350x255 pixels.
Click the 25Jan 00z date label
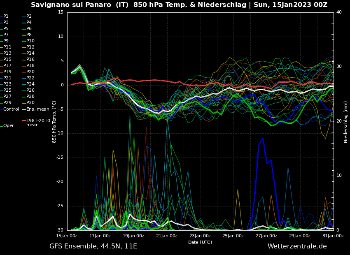point(233,236)
